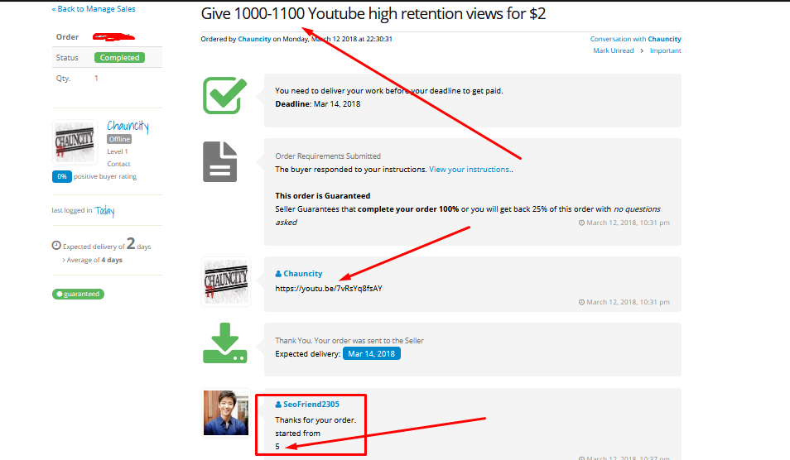Click the Average of 4 days text

[x=94, y=260]
